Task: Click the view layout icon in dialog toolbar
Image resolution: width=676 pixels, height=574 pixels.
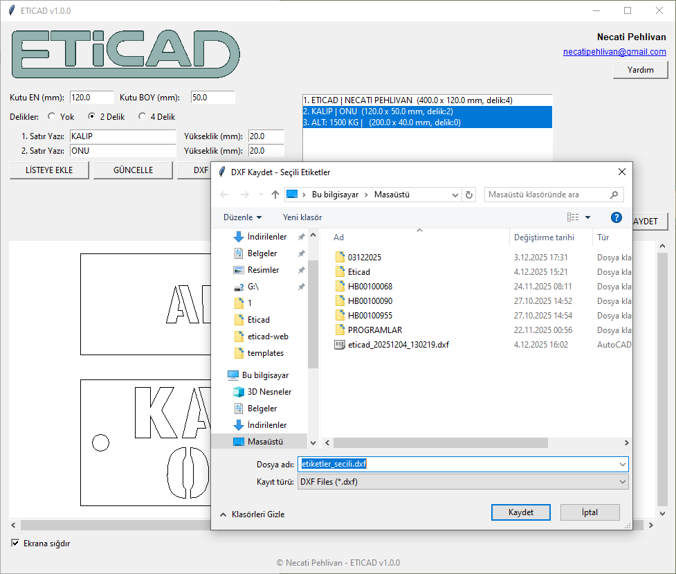Action: pyautogui.click(x=573, y=217)
